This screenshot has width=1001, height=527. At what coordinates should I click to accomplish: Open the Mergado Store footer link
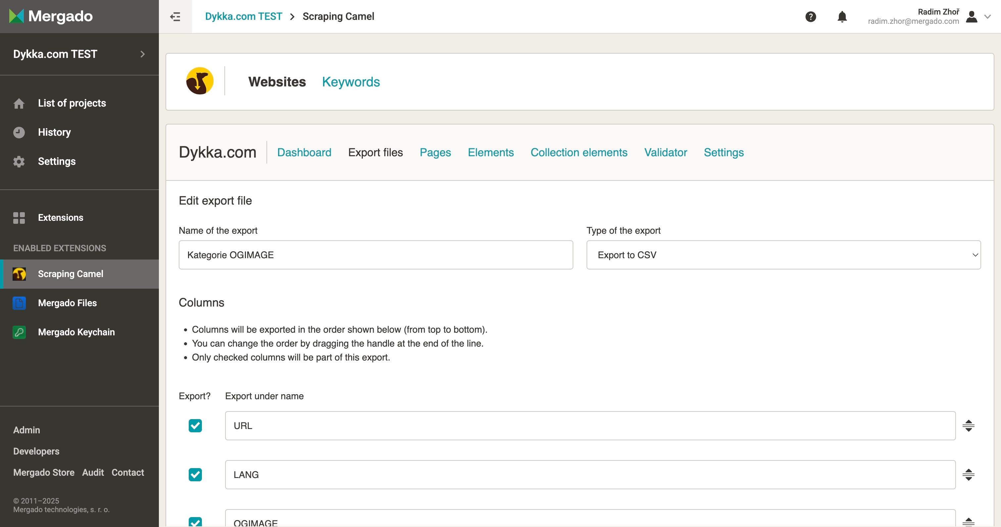tap(43, 472)
